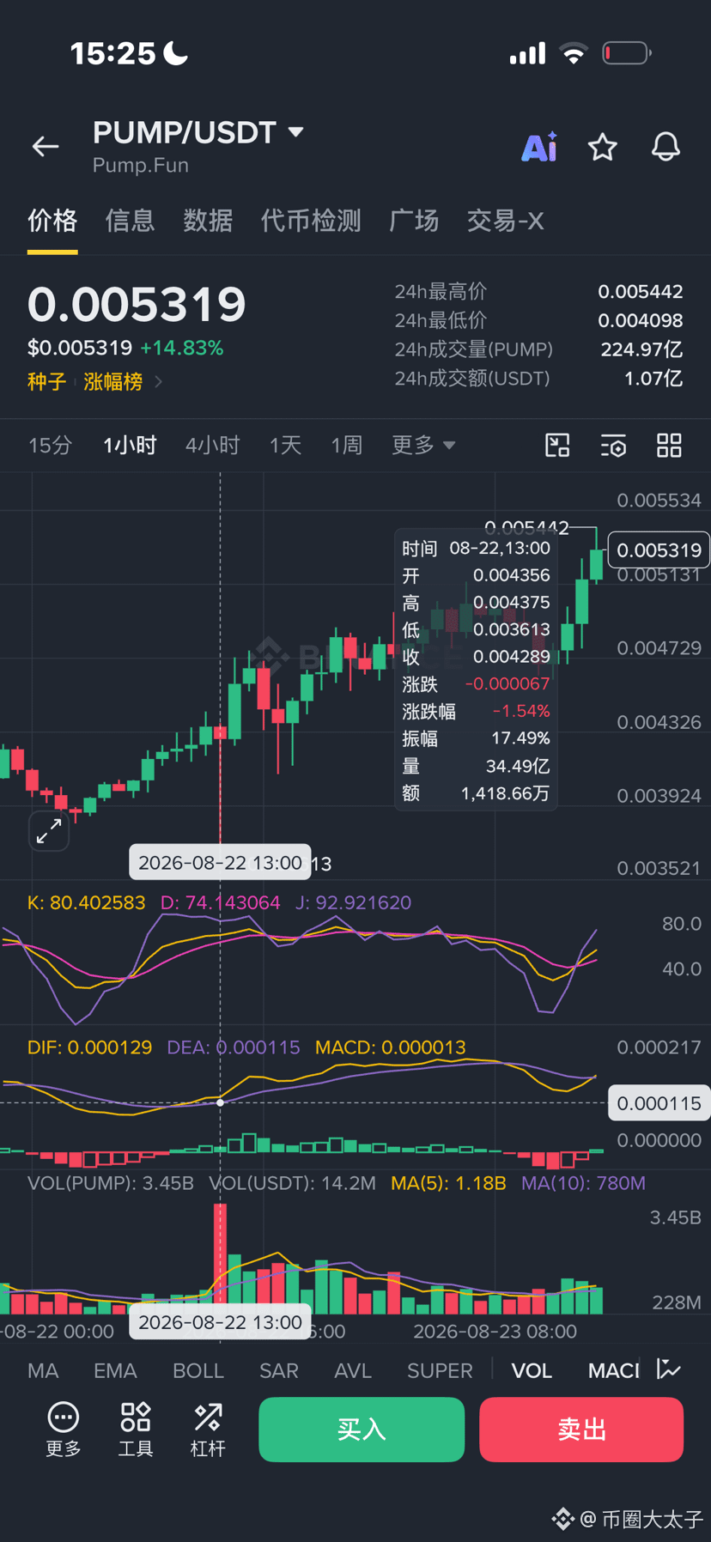Switch to the 数据 tab

(x=208, y=222)
